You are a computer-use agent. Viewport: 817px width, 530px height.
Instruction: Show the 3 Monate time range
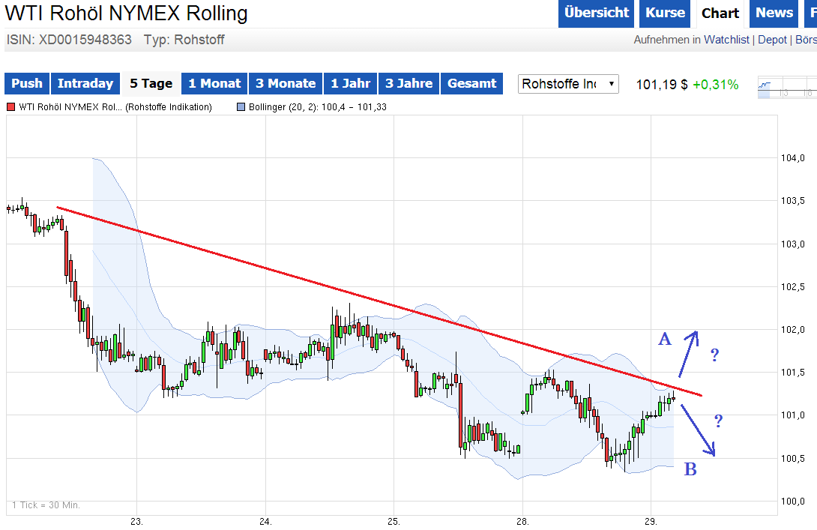[x=286, y=84]
